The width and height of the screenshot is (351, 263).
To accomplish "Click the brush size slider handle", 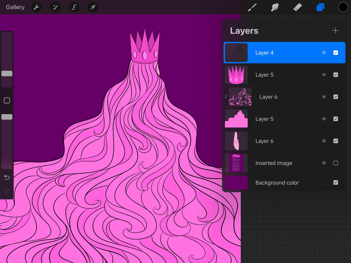I will 7,74.
